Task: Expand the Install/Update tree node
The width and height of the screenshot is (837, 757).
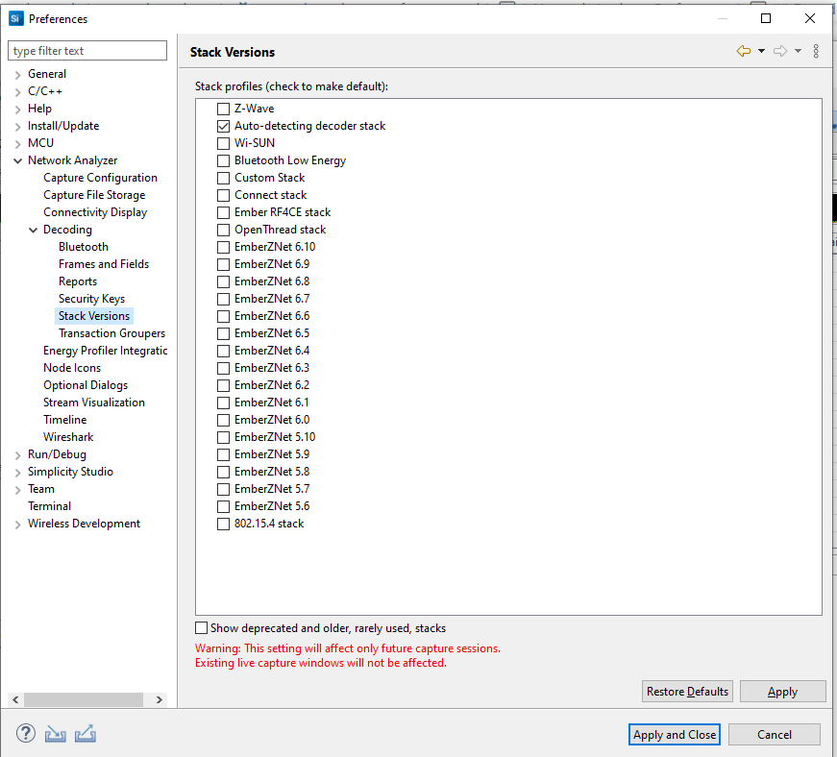Action: tap(17, 127)
